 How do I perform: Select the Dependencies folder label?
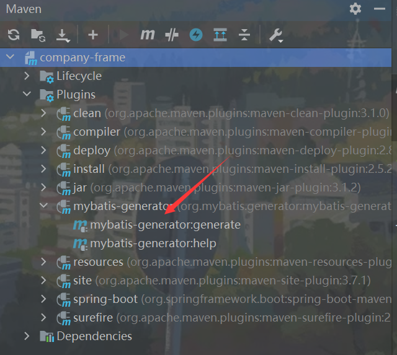click(94, 336)
